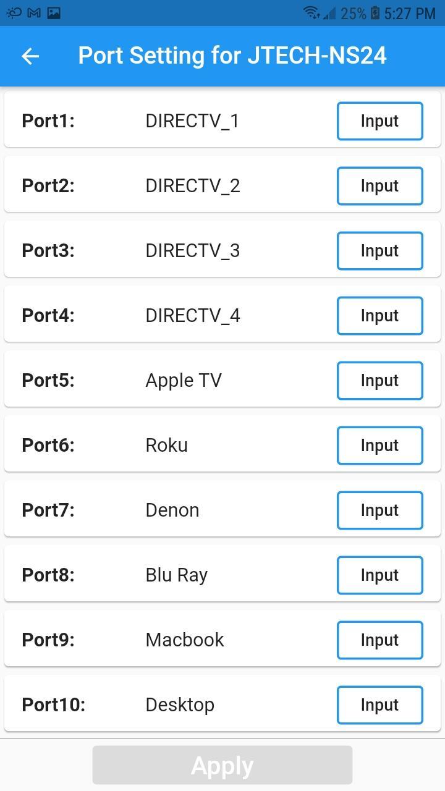Toggle Port2 Input mode button
Screen dimensions: 445x791
(x=379, y=186)
